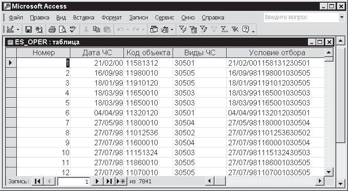Apply the Filter by Selection tool
Image resolution: width=348 pixels, height=191 pixels.
click(183, 29)
